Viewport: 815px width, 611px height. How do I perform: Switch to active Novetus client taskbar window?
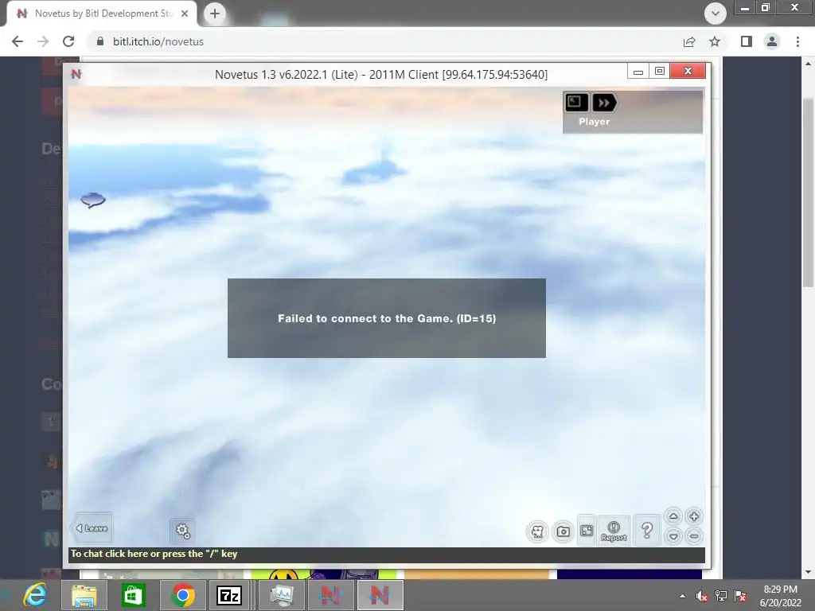[380, 595]
